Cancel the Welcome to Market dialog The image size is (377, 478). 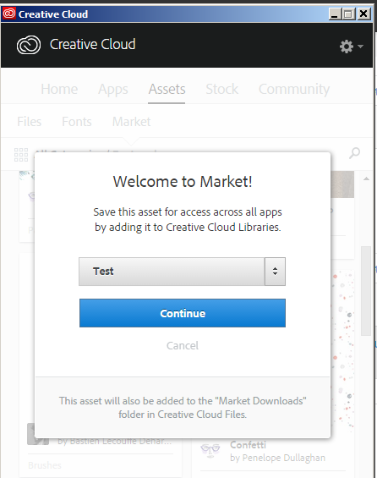(183, 345)
